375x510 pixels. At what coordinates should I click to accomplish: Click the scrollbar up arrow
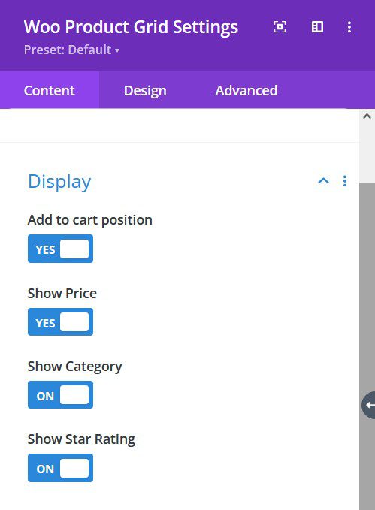click(367, 116)
